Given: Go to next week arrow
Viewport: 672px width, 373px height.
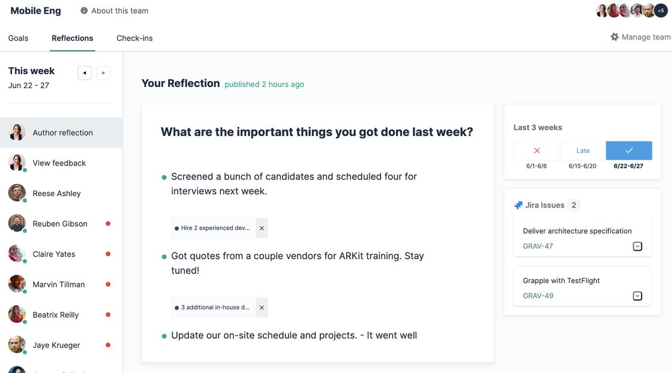Looking at the screenshot, I should click(103, 73).
